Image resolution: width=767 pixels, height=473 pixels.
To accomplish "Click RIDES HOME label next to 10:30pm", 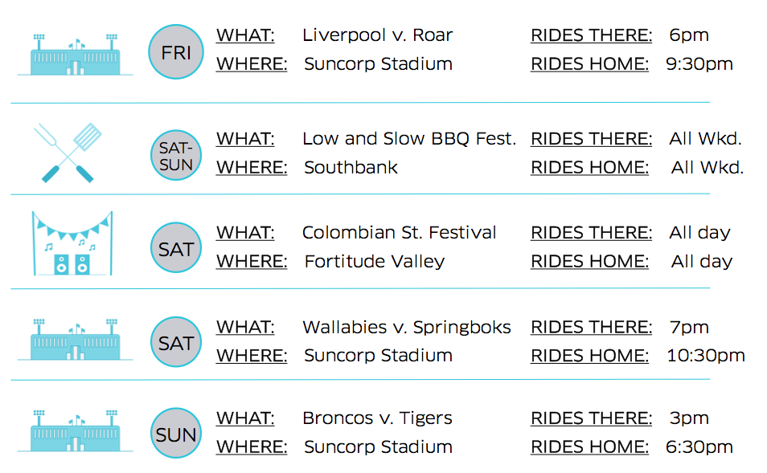I will point(590,356).
